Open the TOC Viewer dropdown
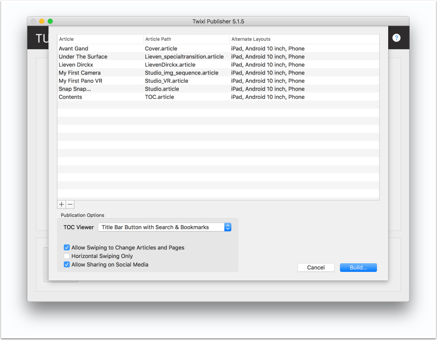The image size is (437, 340). click(165, 227)
